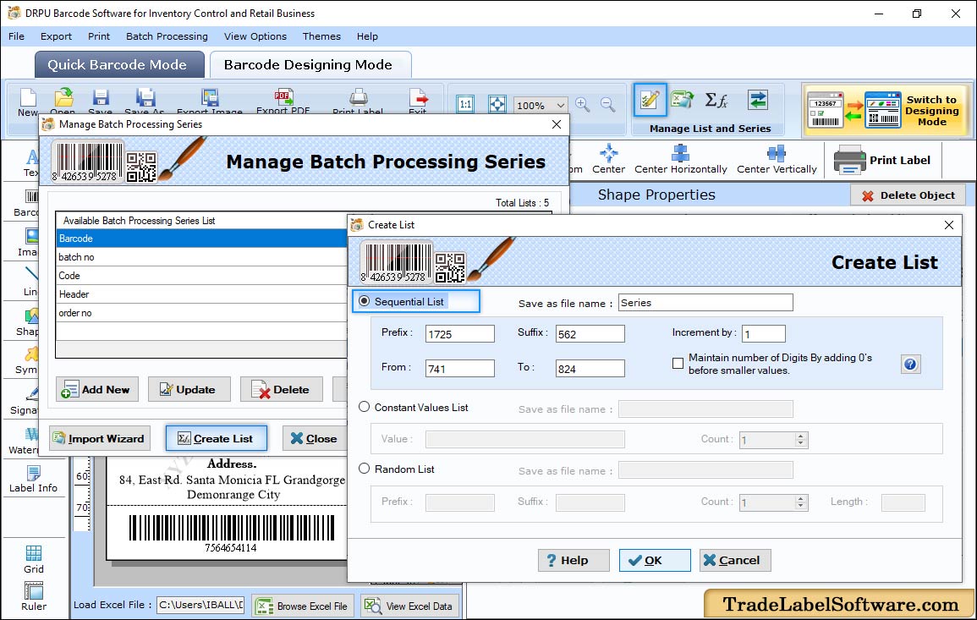977x620 pixels.
Task: Click the Save toolbar icon
Action: pyautogui.click(x=101, y=97)
